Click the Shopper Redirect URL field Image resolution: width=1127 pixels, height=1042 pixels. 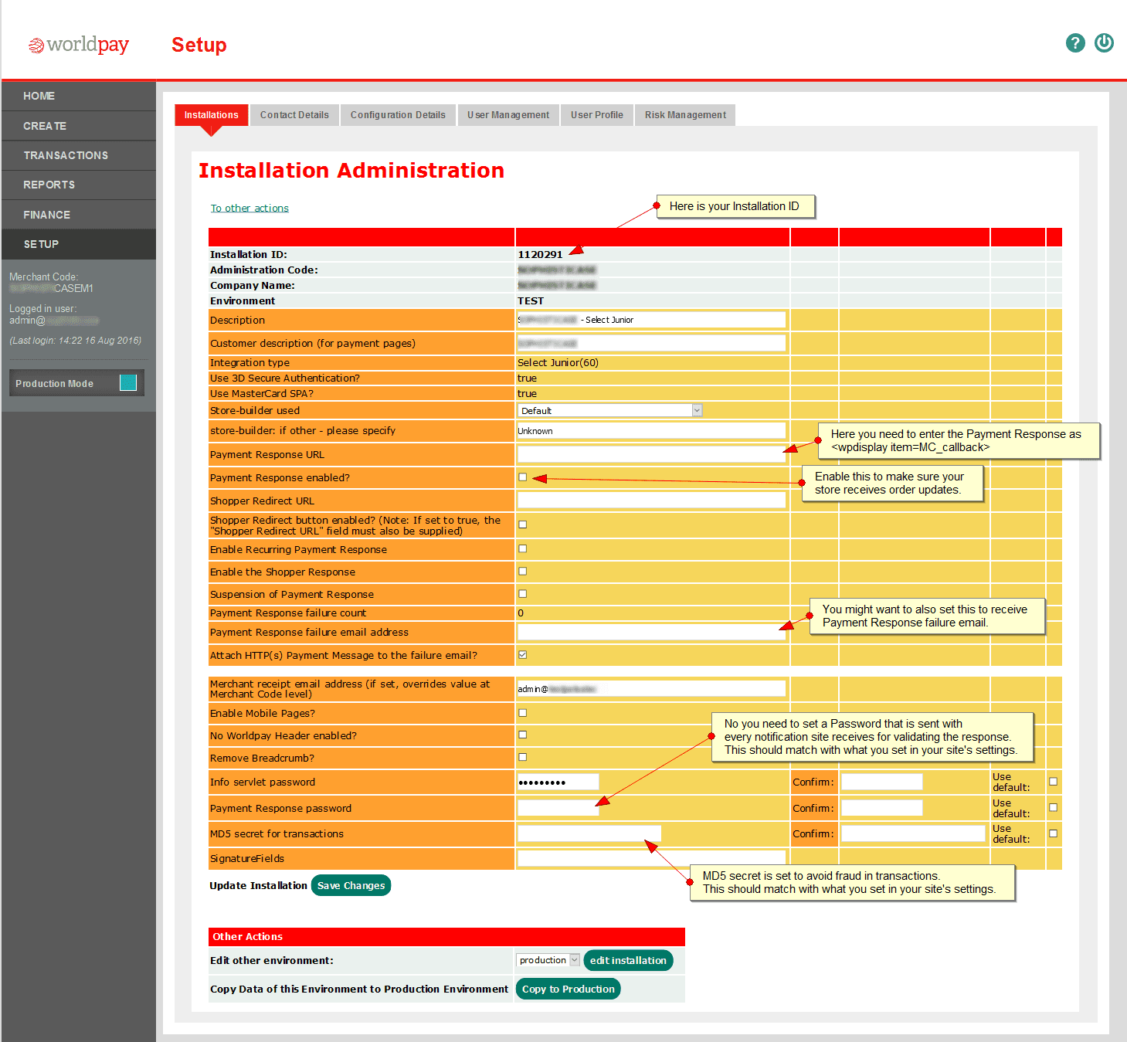coord(651,501)
